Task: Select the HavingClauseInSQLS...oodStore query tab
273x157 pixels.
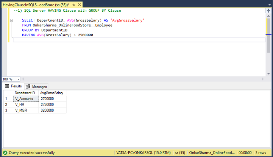Action: [x=36, y=5]
